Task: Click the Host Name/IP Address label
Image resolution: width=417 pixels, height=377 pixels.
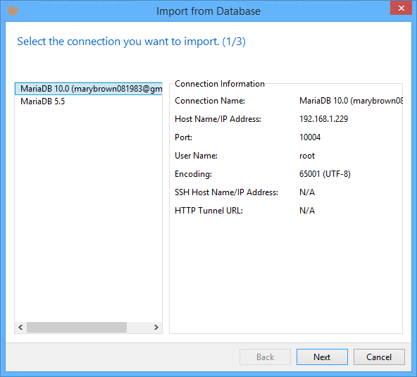Action: click(218, 119)
